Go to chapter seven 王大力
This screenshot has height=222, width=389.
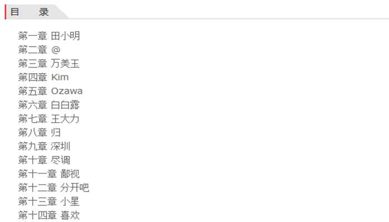66,119
